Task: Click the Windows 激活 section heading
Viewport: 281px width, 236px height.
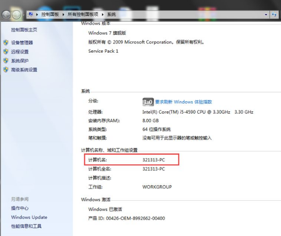Action: [96, 200]
